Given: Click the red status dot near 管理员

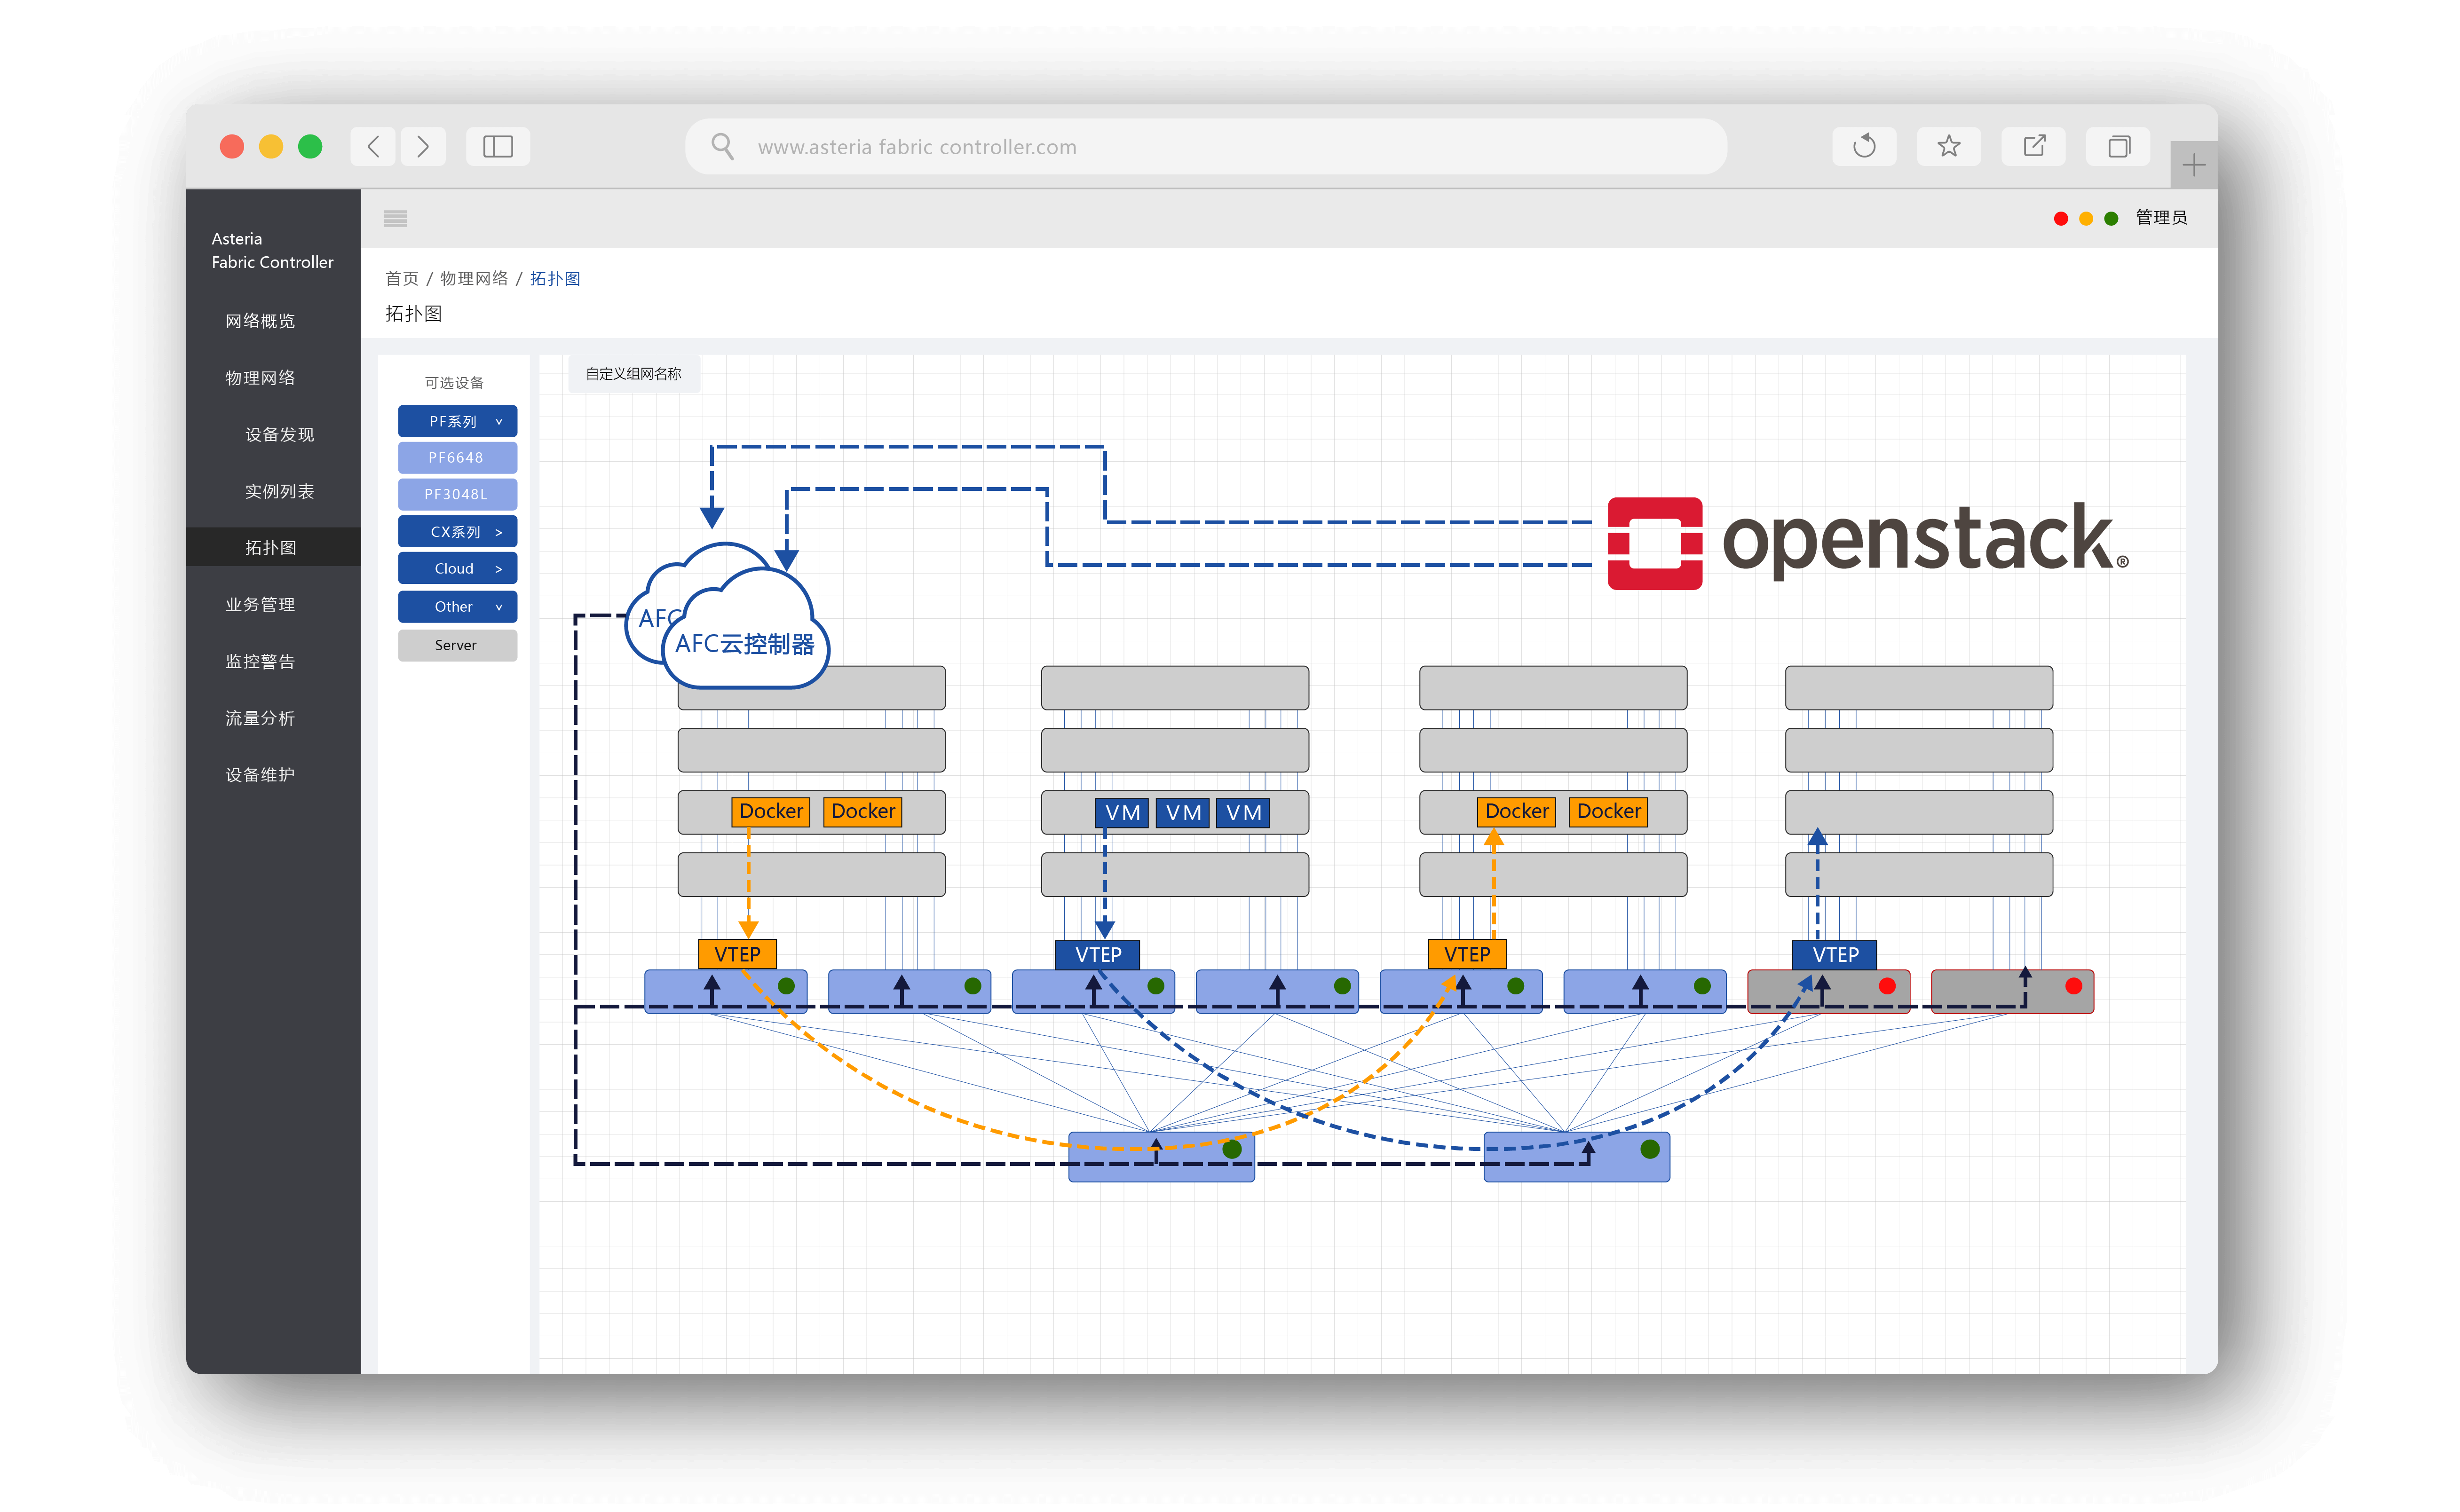Looking at the screenshot, I should (2061, 219).
